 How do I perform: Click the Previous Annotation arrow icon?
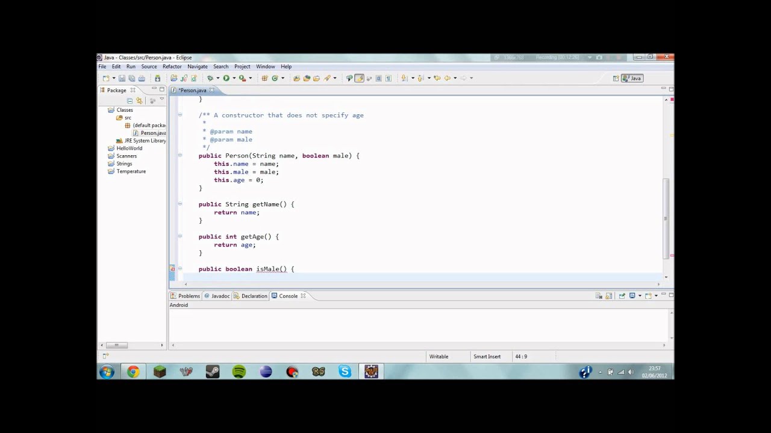coord(420,78)
